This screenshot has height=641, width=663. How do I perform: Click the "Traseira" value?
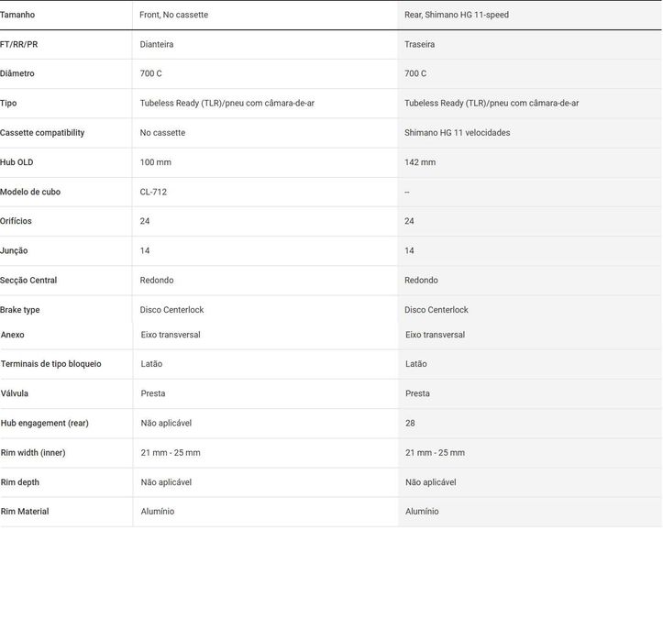[420, 44]
